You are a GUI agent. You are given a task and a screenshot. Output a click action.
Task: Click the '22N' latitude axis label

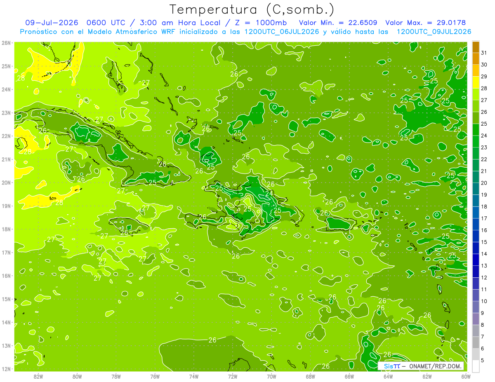[x=6, y=136]
